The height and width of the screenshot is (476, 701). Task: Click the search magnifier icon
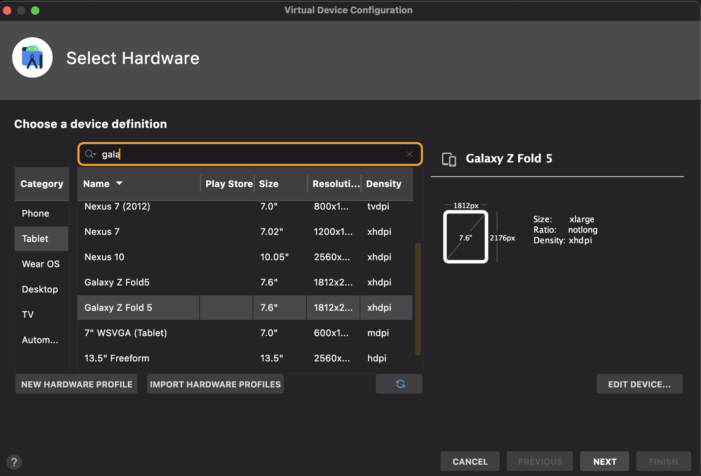pyautogui.click(x=90, y=154)
